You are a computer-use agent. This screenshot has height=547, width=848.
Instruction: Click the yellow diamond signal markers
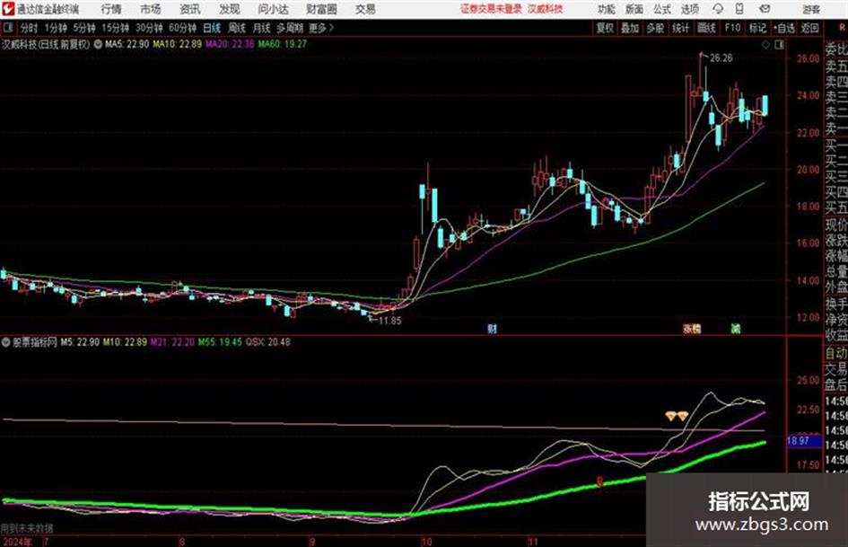(x=677, y=416)
